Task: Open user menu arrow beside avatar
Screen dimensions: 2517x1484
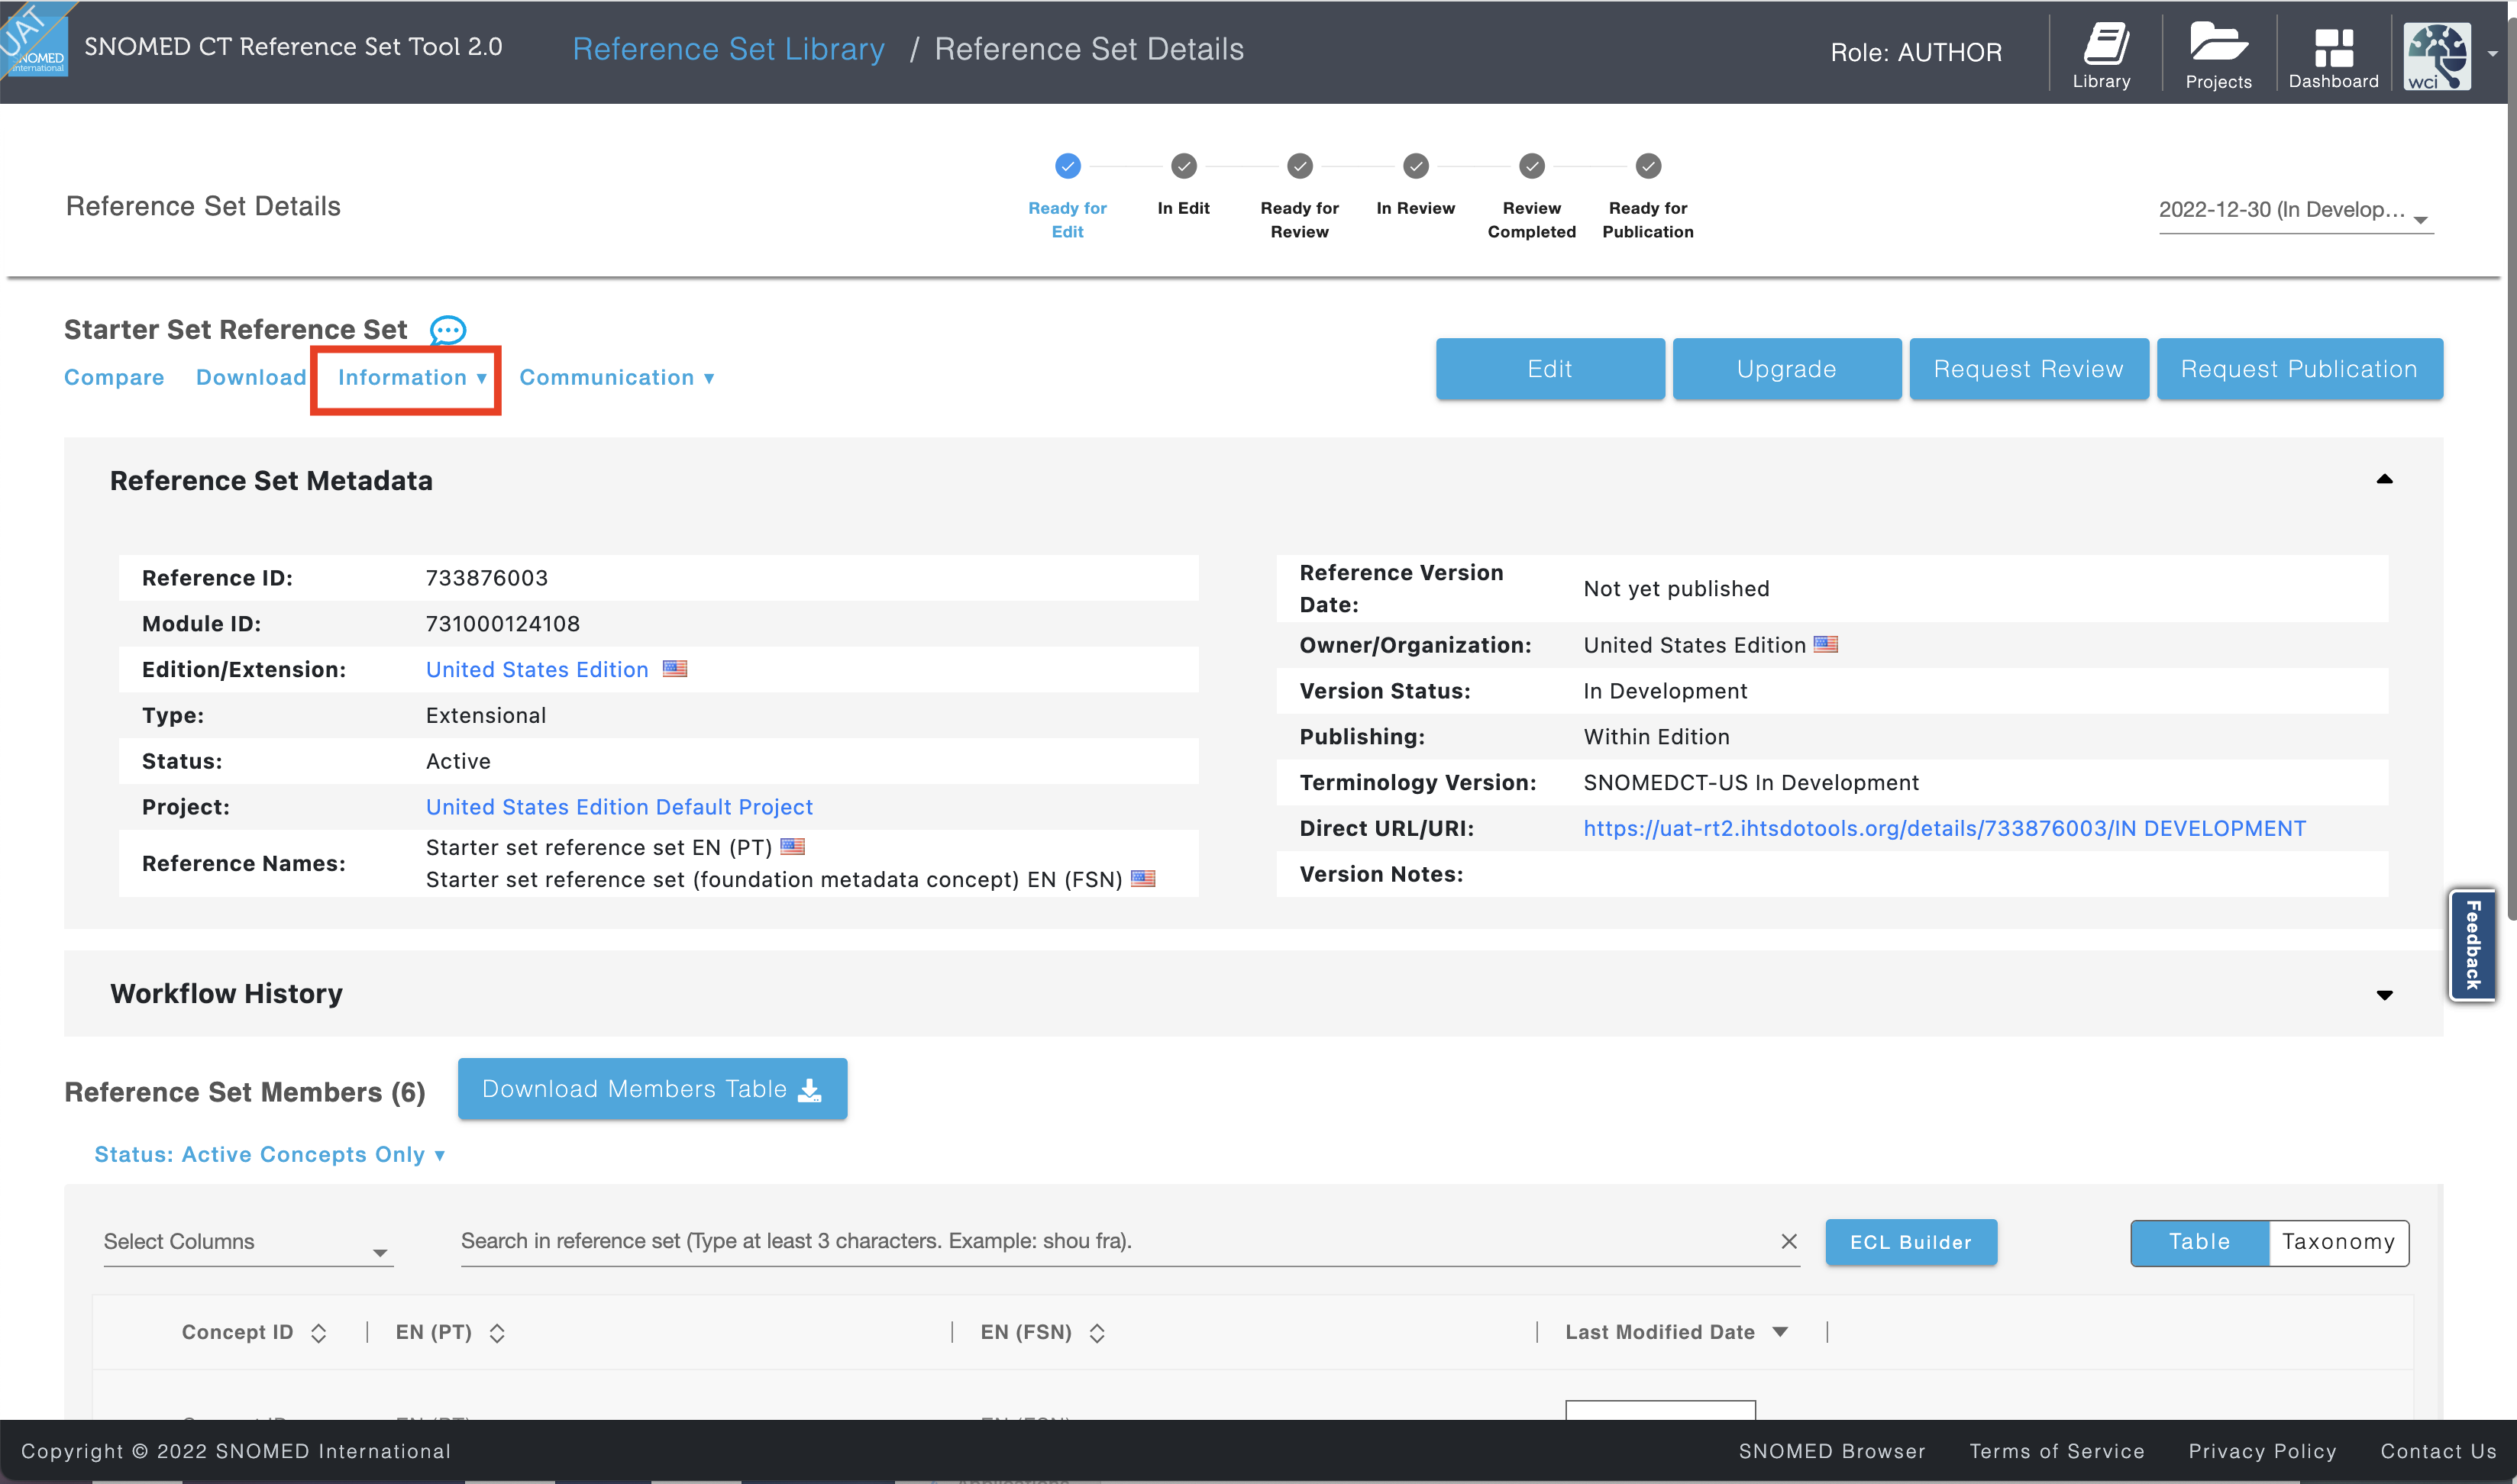Action: click(2492, 54)
